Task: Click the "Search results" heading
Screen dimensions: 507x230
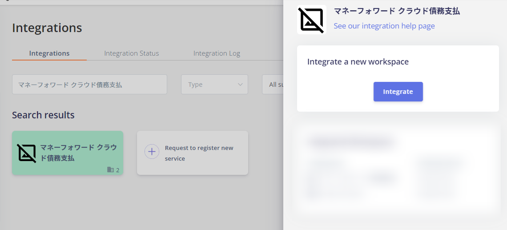Action: click(x=43, y=115)
